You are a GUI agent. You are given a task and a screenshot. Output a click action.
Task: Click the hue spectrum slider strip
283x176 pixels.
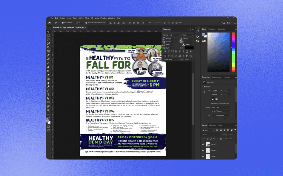click(x=234, y=52)
